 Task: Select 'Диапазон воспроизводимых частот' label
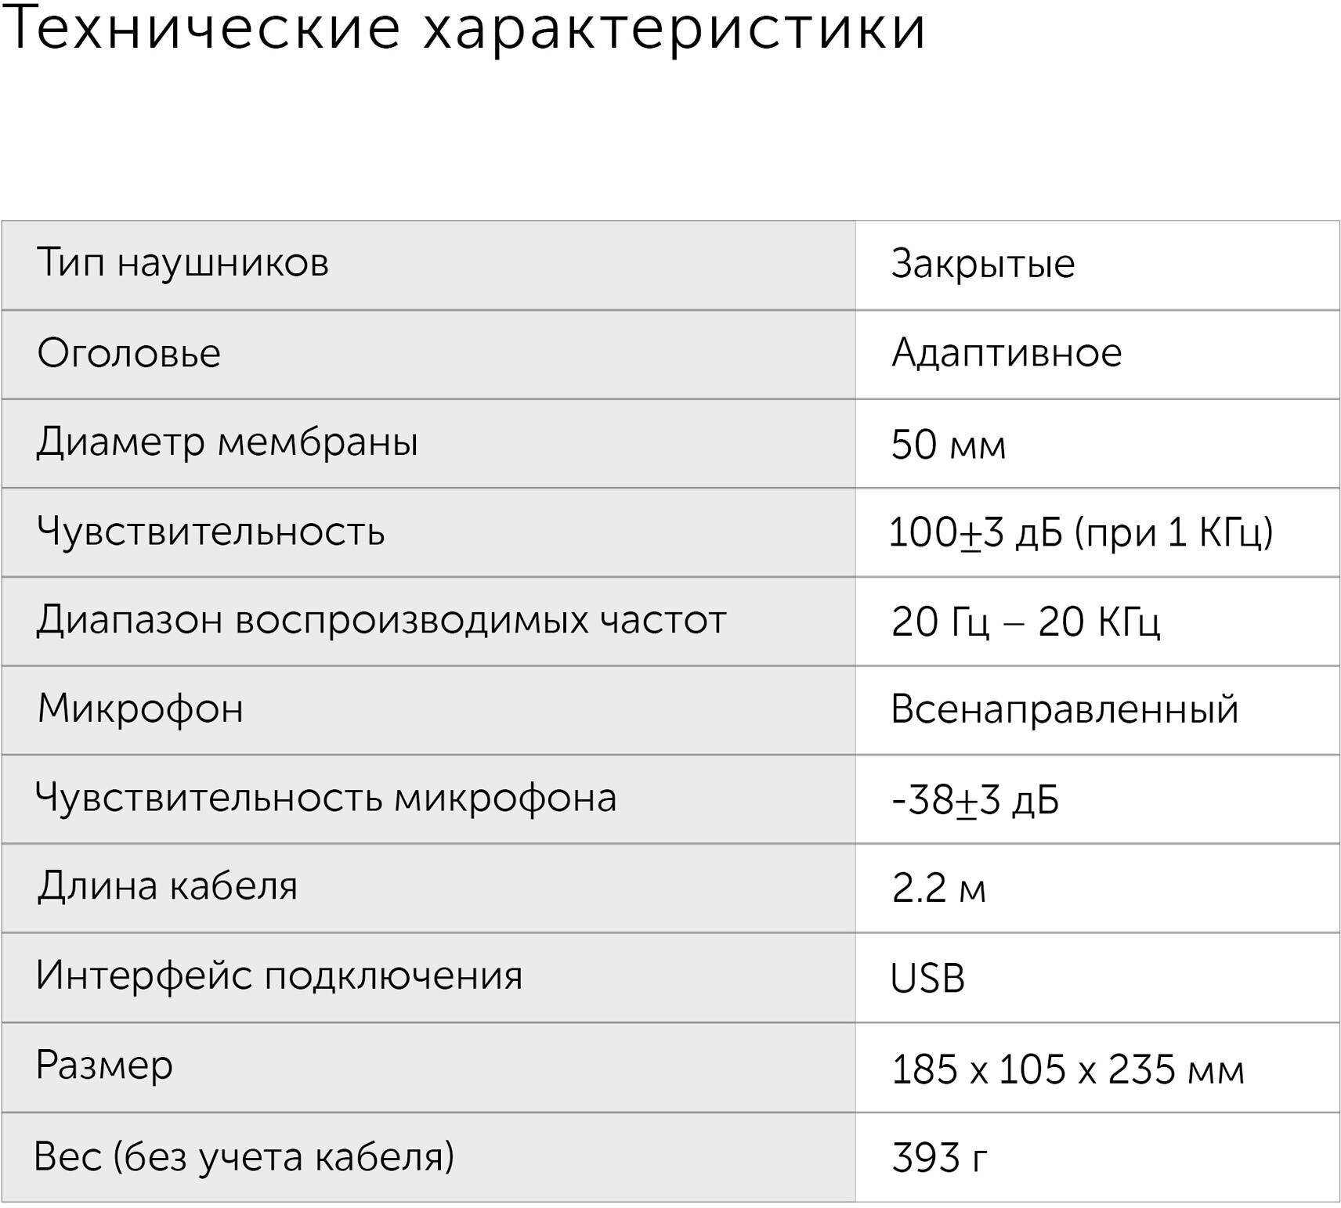tap(381, 621)
